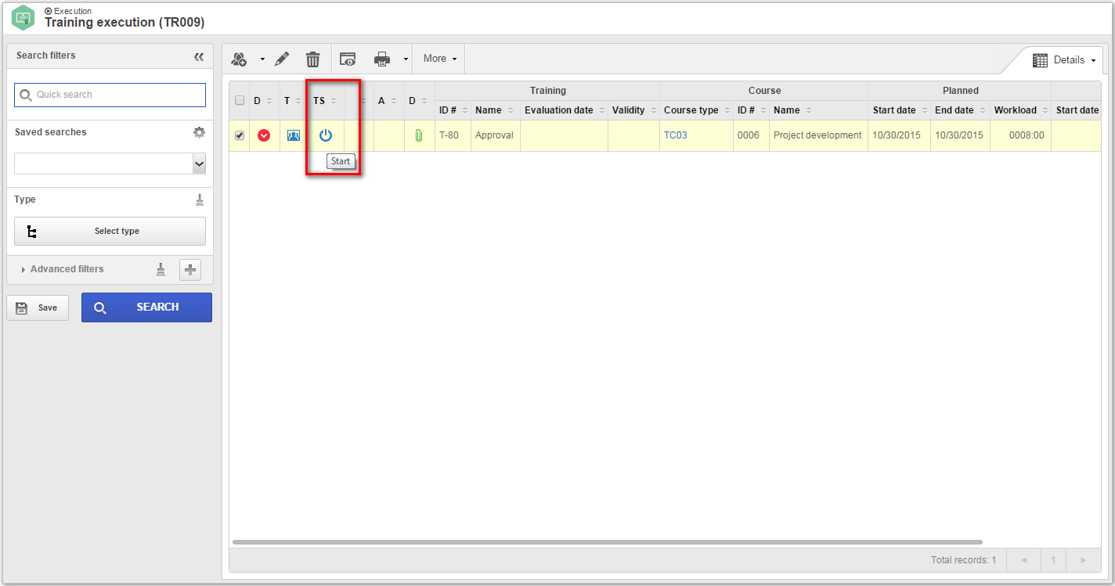Viewport: 1115px width, 586px height.
Task: Click the page number 1 in the pager
Action: [x=1054, y=560]
